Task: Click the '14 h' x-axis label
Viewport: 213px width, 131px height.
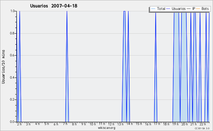Action: (130, 124)
